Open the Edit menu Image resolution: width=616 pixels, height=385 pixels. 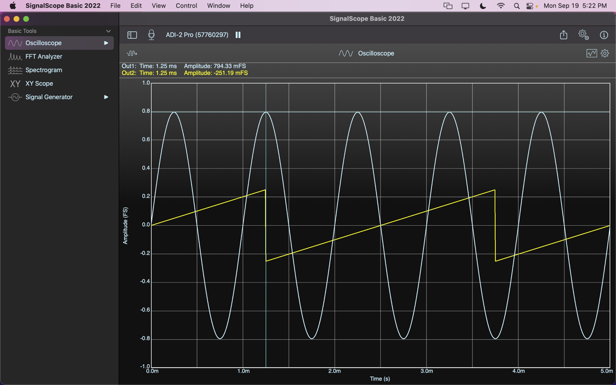click(x=136, y=6)
